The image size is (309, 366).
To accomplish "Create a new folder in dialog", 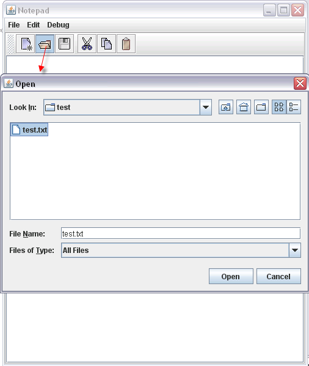I will [261, 107].
